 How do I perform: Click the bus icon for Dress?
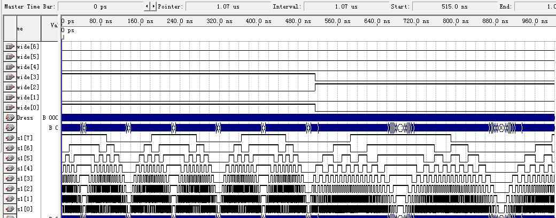[x=10, y=118]
